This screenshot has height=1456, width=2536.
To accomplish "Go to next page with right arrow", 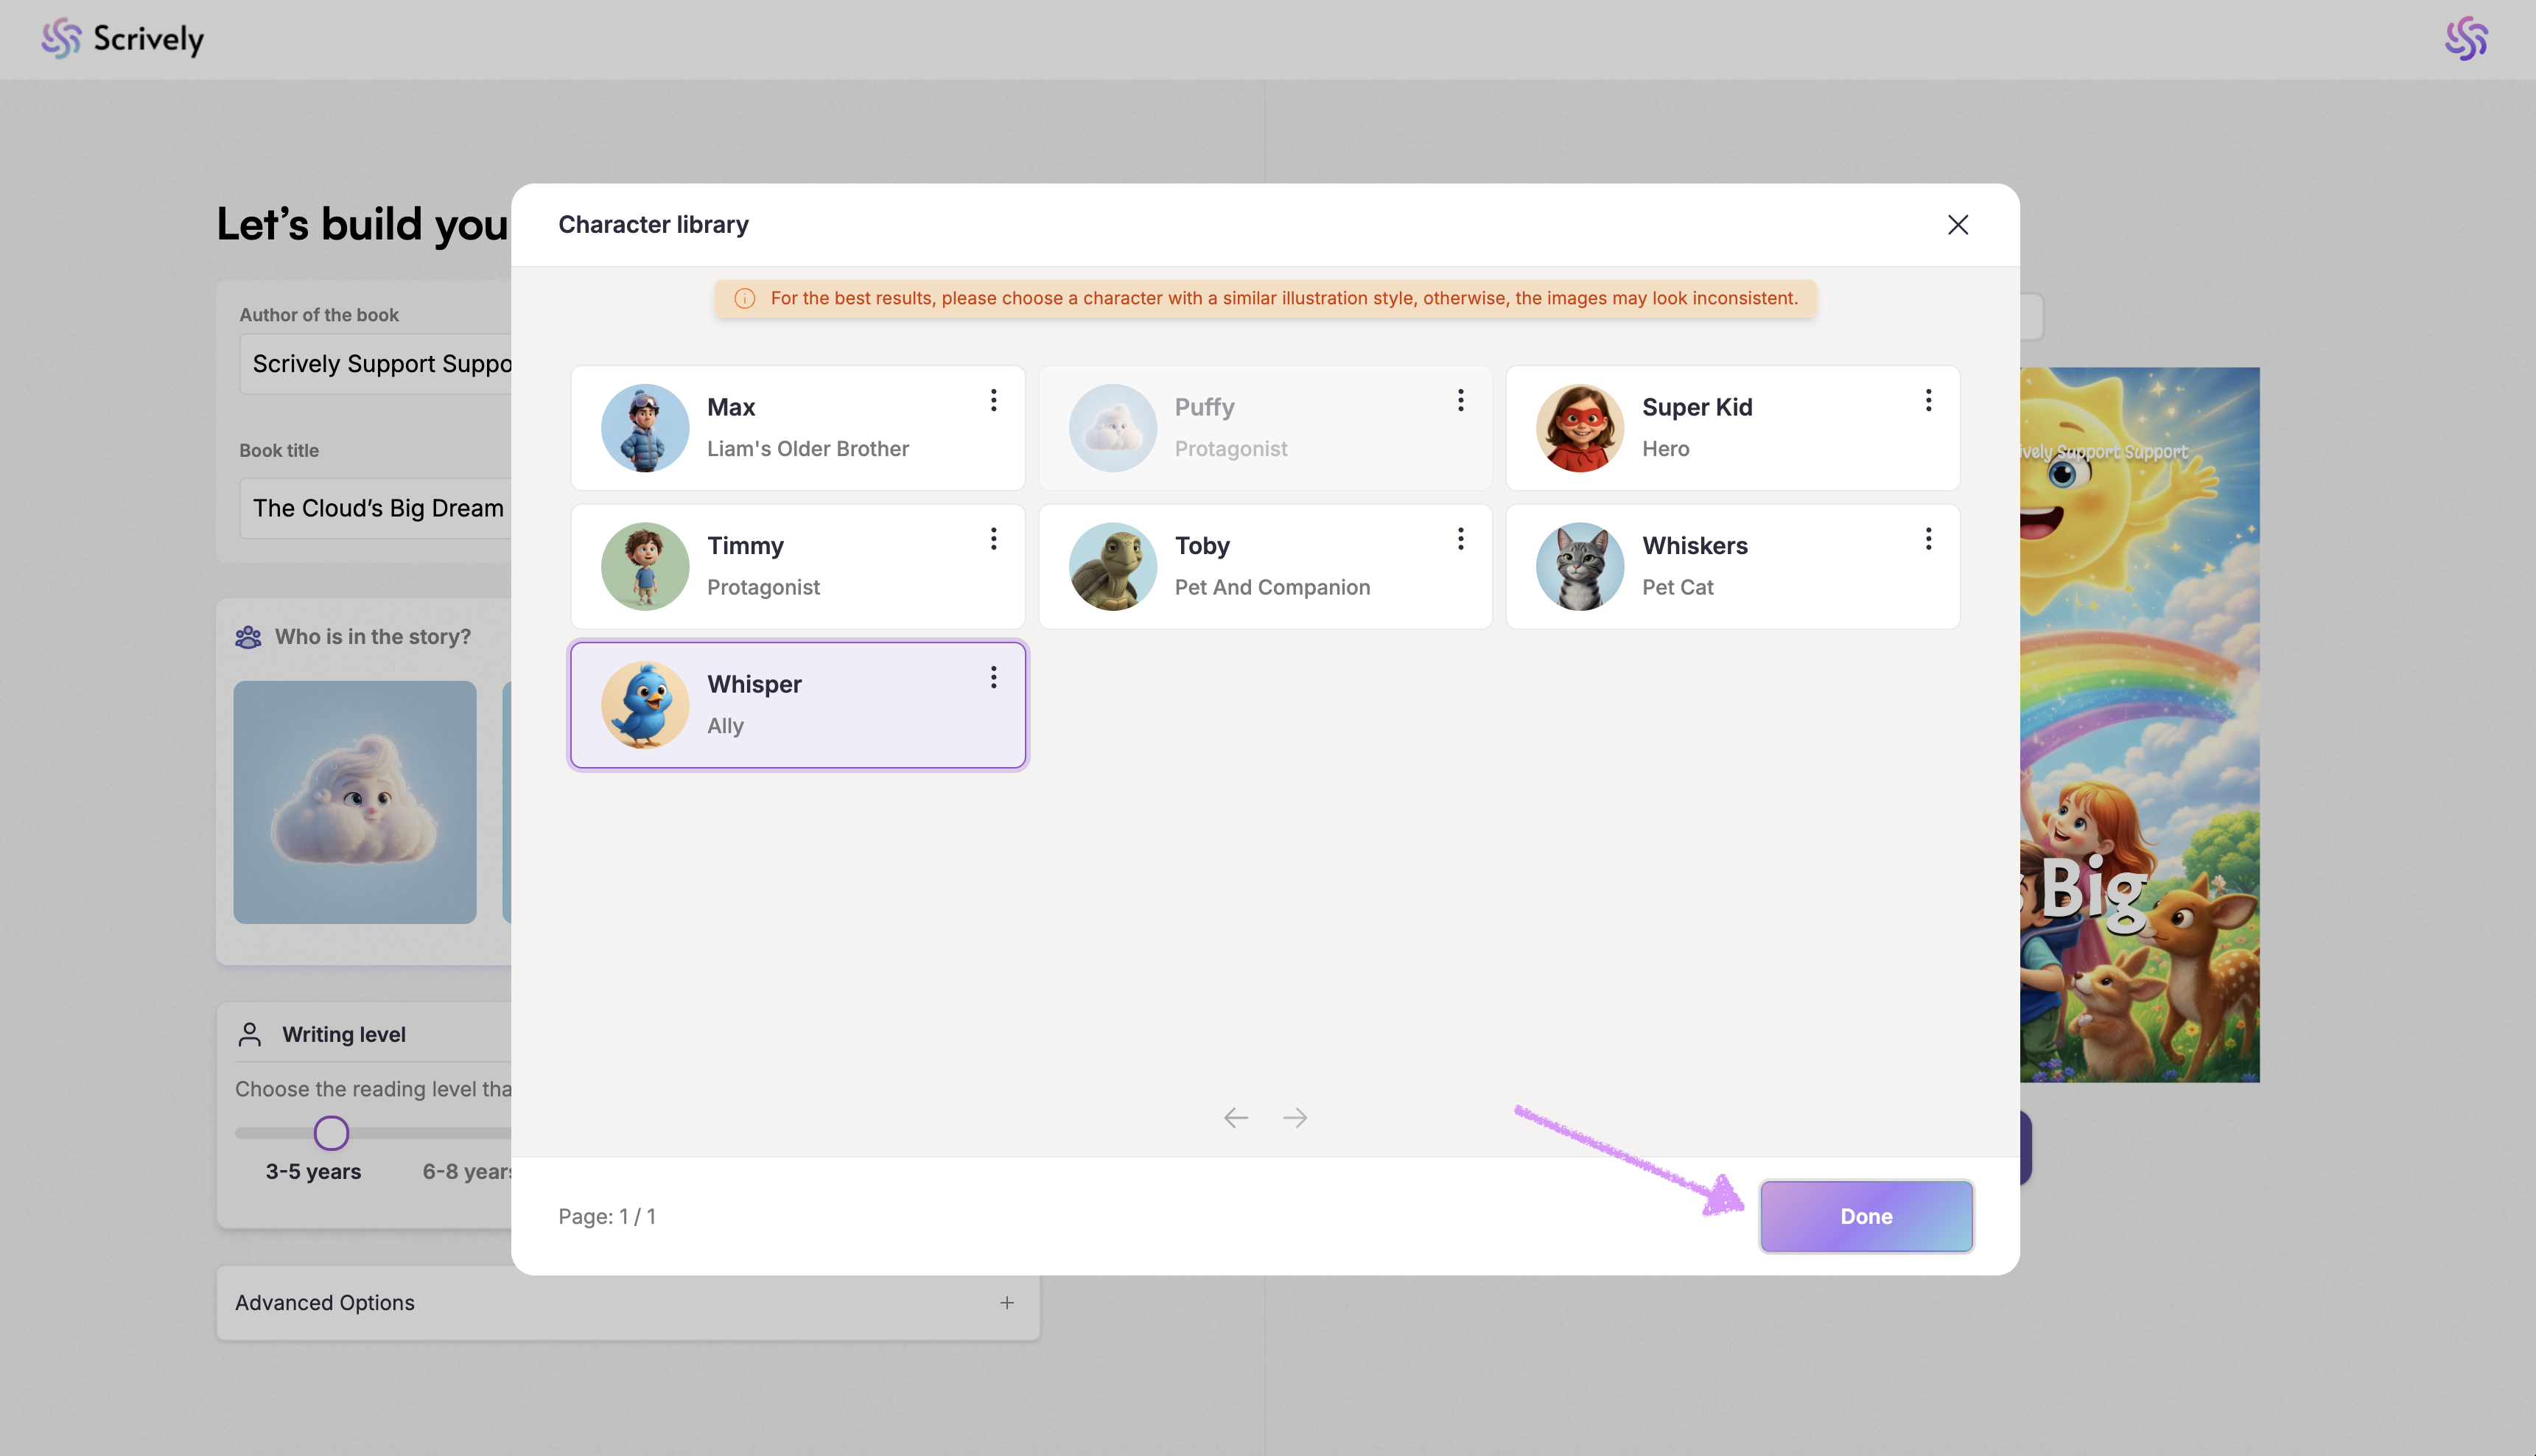I will 1295,1118.
